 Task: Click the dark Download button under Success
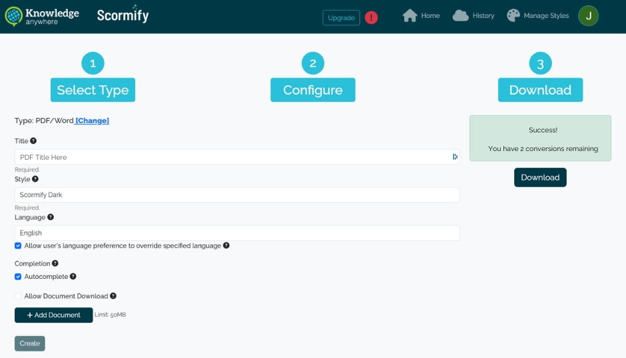point(540,177)
